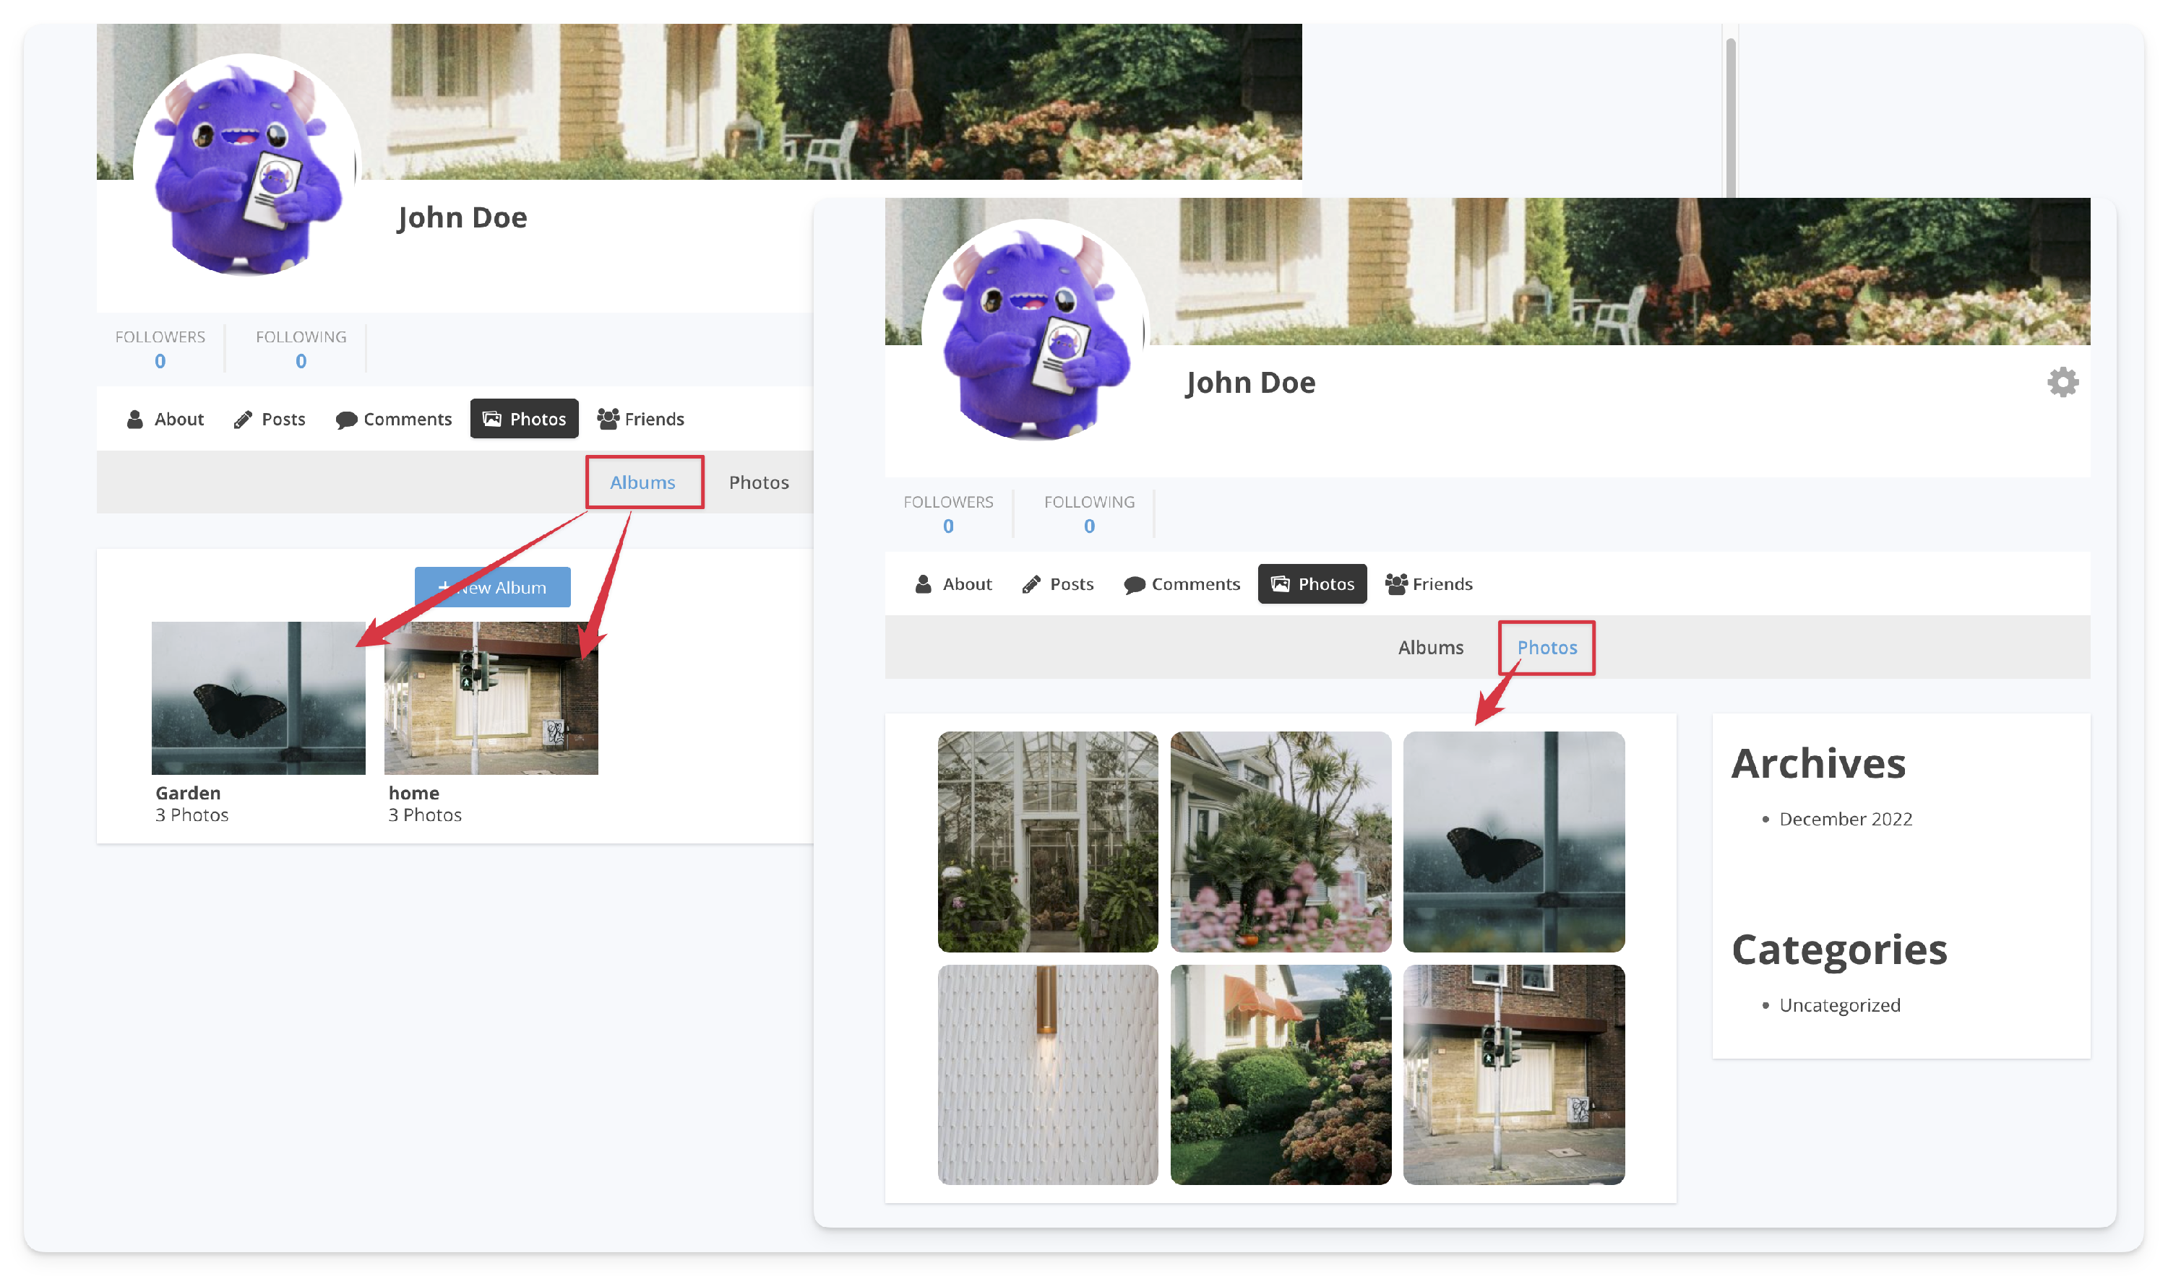Open December 2022 archive link
The width and height of the screenshot is (2168, 1276).
[1846, 819]
